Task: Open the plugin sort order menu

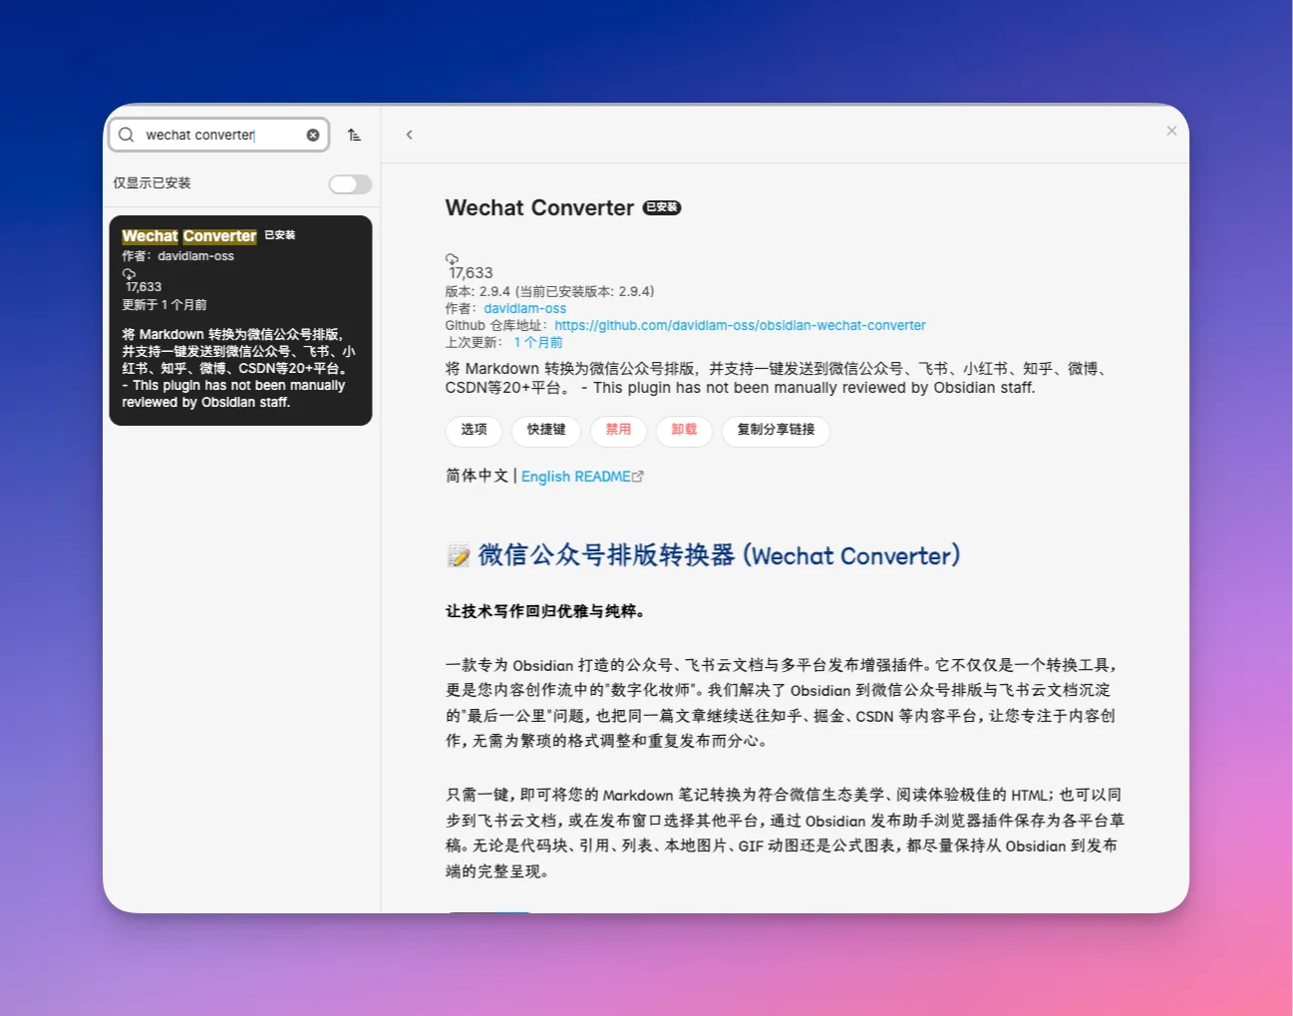Action: click(x=354, y=135)
